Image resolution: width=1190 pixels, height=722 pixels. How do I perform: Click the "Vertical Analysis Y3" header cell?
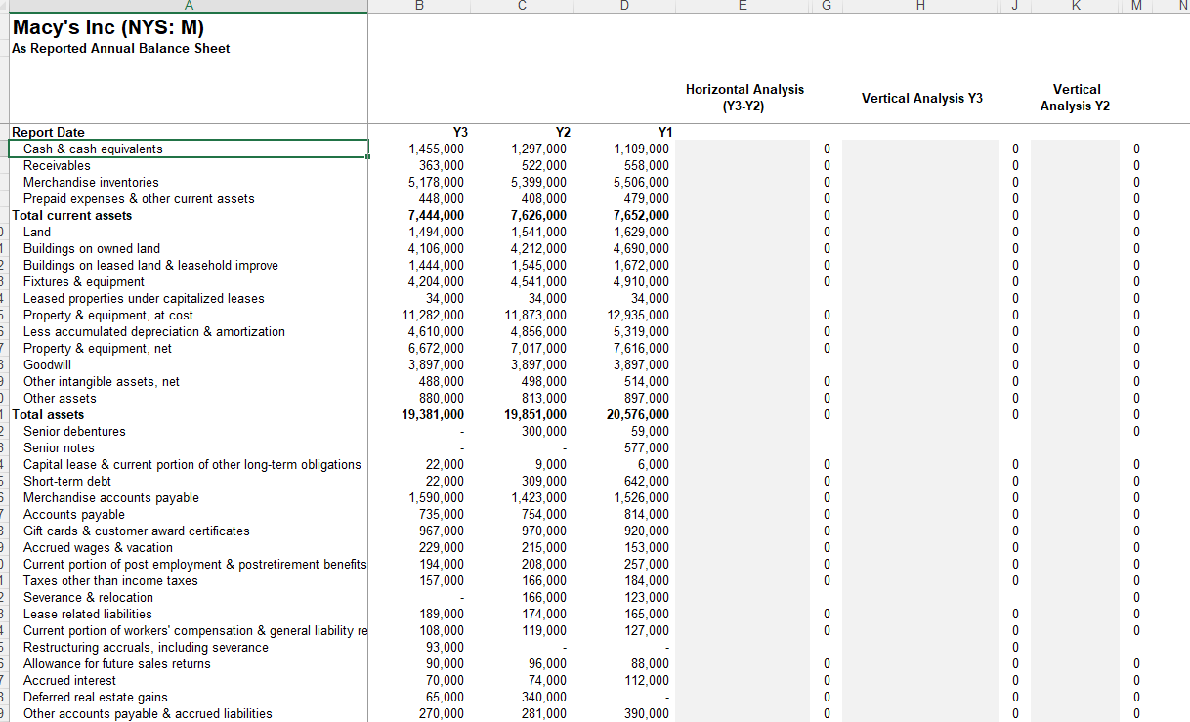point(919,97)
